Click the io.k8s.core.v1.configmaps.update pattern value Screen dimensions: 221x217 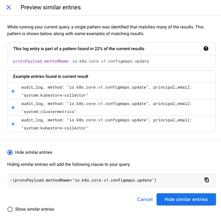[x=110, y=61]
